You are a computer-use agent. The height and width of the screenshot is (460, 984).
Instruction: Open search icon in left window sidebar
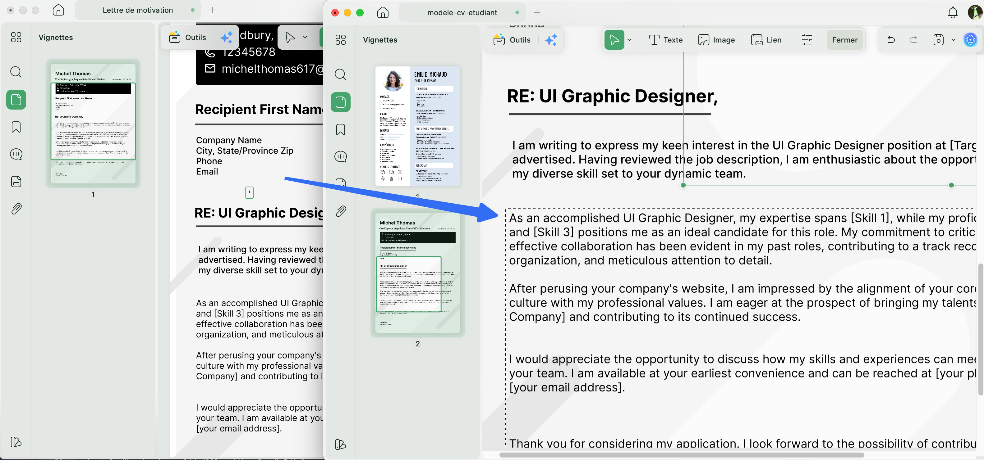(16, 72)
